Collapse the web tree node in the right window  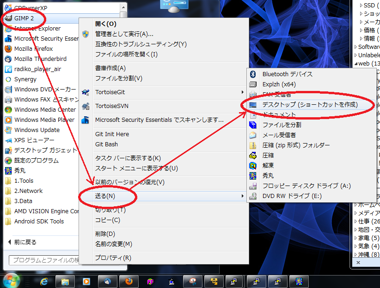pyautogui.click(x=356, y=64)
